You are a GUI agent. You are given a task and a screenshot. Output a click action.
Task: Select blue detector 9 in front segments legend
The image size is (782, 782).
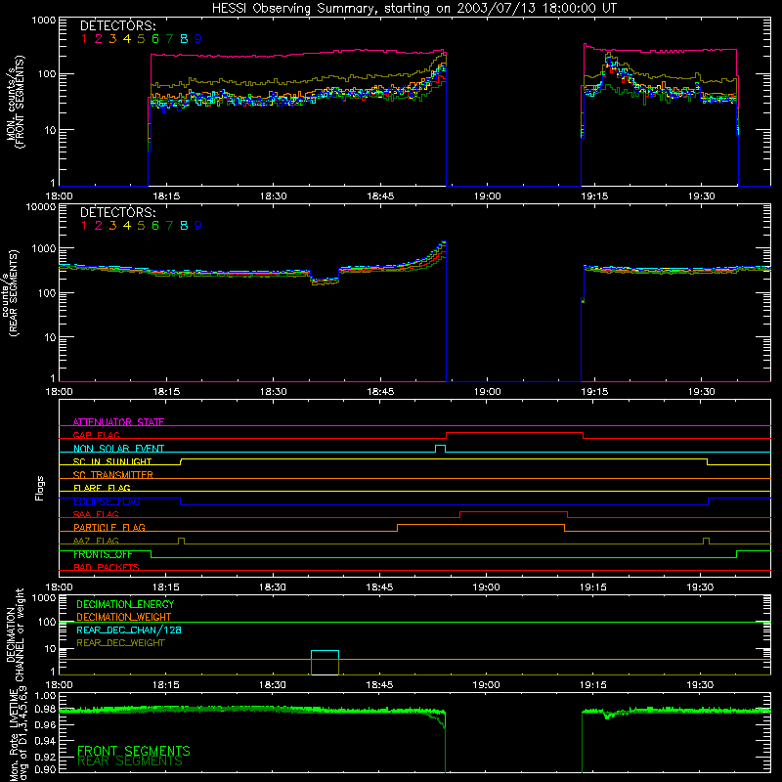tap(198, 38)
